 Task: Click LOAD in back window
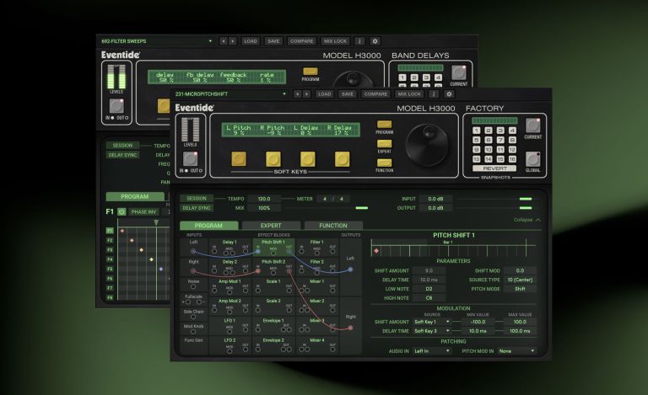pyautogui.click(x=251, y=41)
